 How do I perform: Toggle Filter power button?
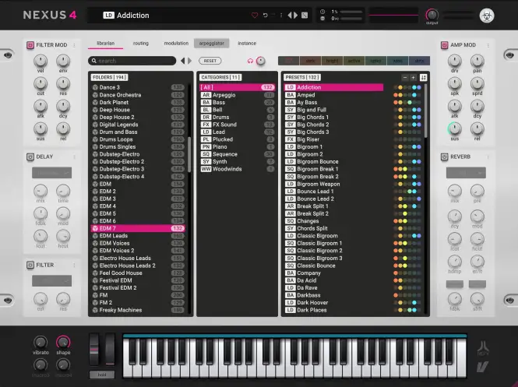click(30, 265)
